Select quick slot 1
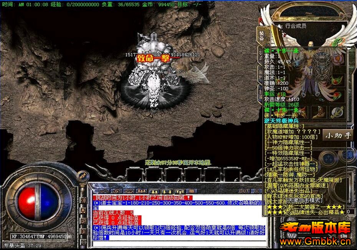Screen dimensions: 357x250 (135, 175)
